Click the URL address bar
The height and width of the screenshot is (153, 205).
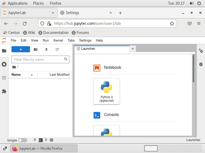107,23
